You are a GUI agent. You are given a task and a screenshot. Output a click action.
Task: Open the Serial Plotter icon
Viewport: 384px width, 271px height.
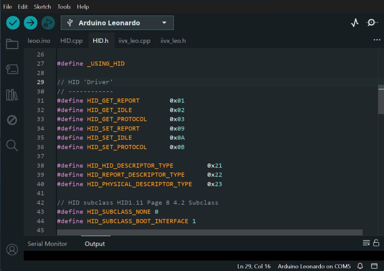[x=354, y=23]
